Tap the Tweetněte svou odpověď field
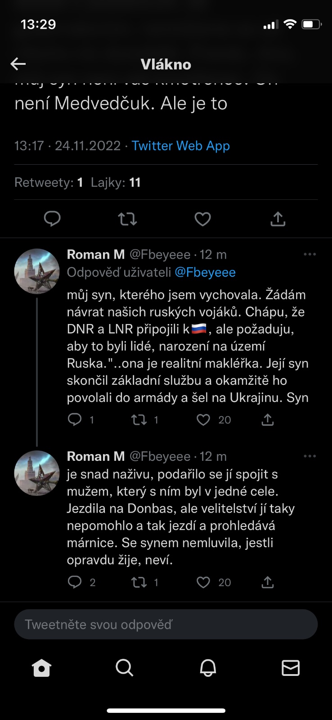 click(x=166, y=624)
